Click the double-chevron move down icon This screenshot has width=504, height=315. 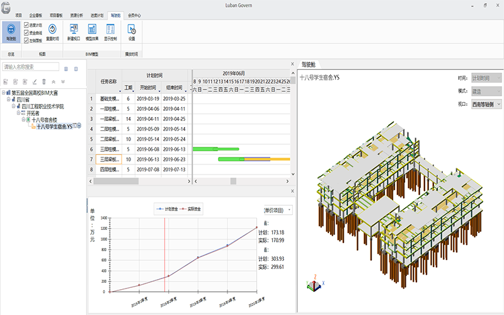tap(63, 82)
